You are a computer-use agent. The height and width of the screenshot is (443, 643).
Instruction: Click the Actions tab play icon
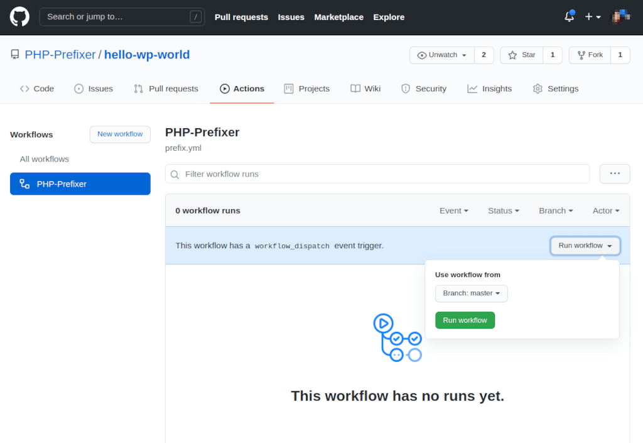pyautogui.click(x=225, y=89)
